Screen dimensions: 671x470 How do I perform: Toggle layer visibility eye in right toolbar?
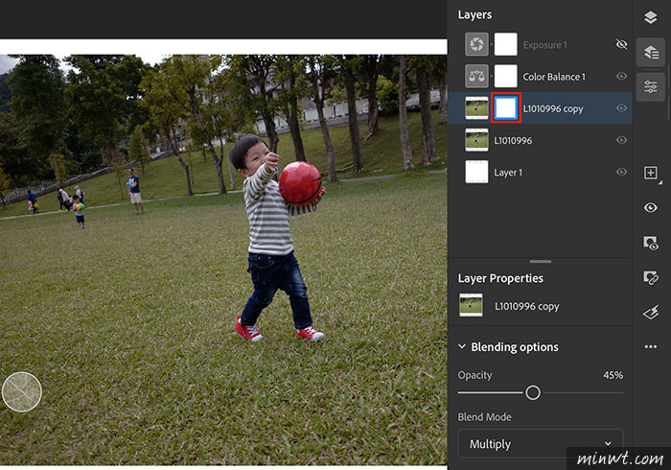tap(651, 208)
